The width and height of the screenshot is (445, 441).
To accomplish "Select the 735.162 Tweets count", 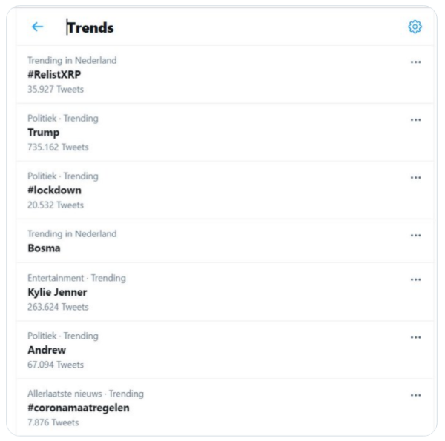I will click(58, 147).
